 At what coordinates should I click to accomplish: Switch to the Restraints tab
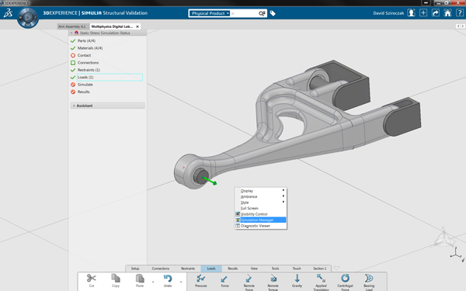pos(188,268)
